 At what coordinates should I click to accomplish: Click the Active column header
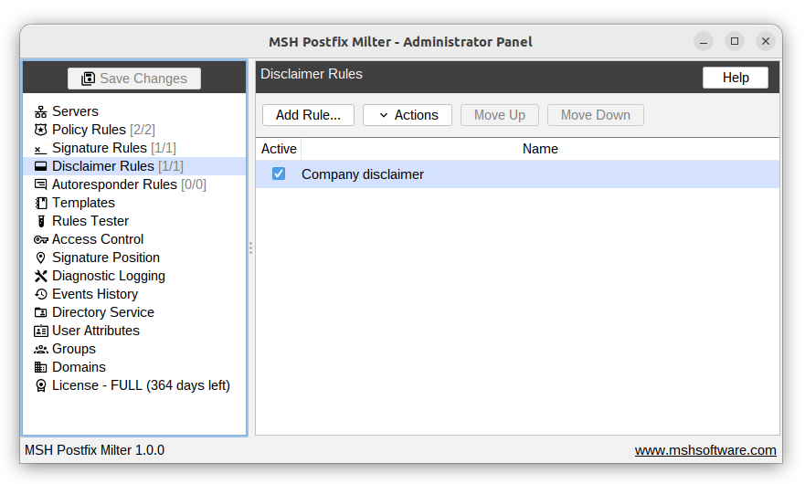tap(279, 149)
